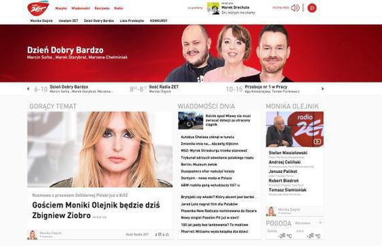Click the MONIKA OLEJNIK section heading
The width and height of the screenshot is (382, 246).
pos(292,107)
